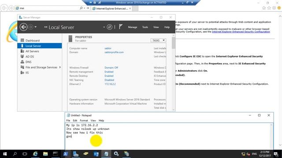Viewport: 282px width, 158px height.
Task: Close the Internet Explorer Enhanced tab
Action: pos(130,8)
